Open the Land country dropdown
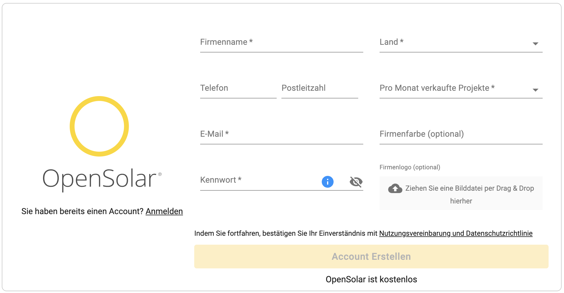Image resolution: width=564 pixels, height=293 pixels. (461, 43)
